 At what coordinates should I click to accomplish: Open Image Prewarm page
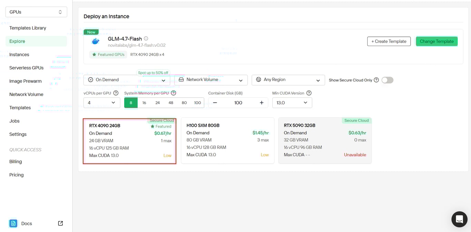coord(26,81)
